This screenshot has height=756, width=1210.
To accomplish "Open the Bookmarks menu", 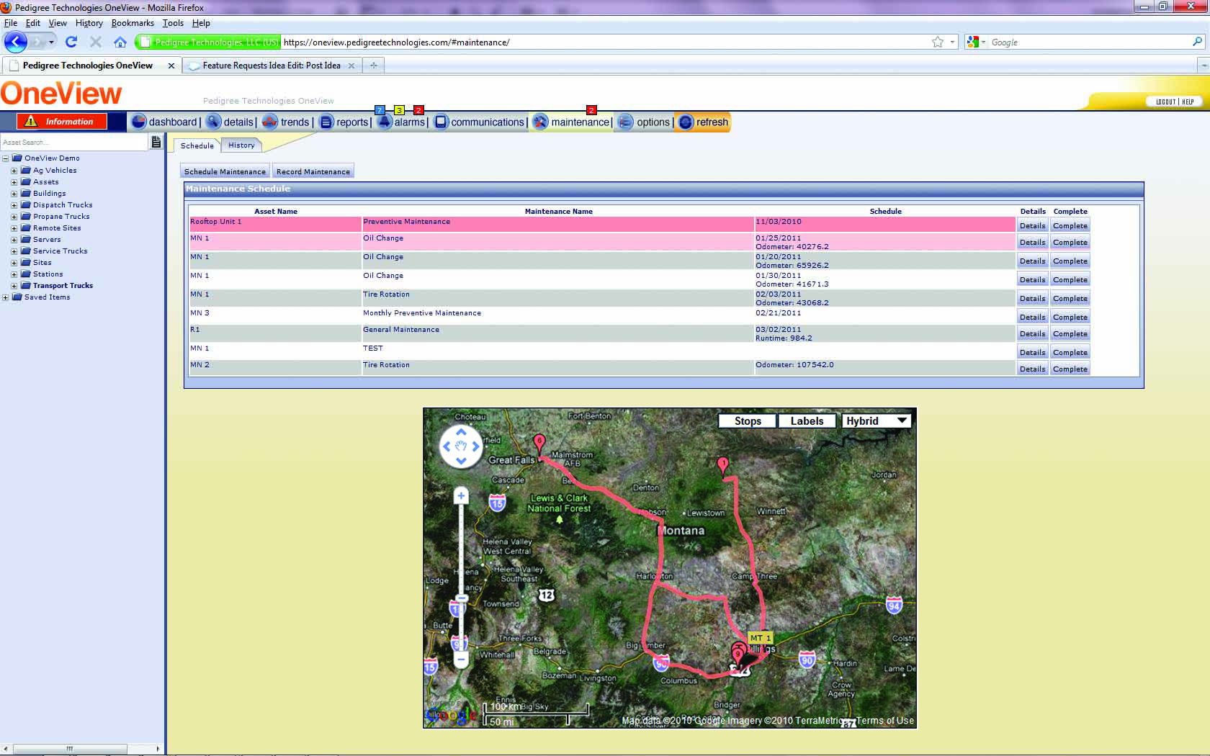I will (132, 23).
